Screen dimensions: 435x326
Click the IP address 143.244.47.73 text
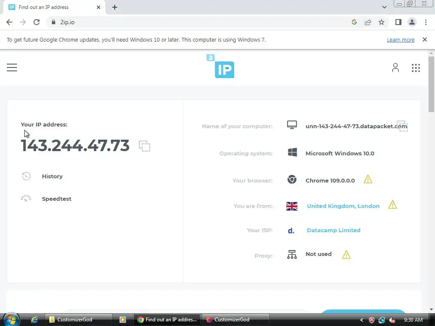(x=75, y=146)
